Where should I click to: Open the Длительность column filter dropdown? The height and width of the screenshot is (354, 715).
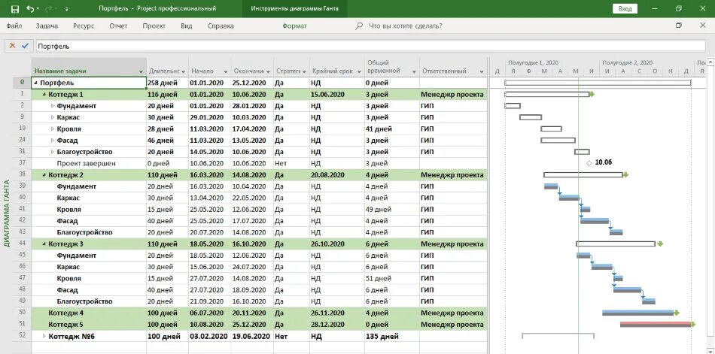click(184, 71)
